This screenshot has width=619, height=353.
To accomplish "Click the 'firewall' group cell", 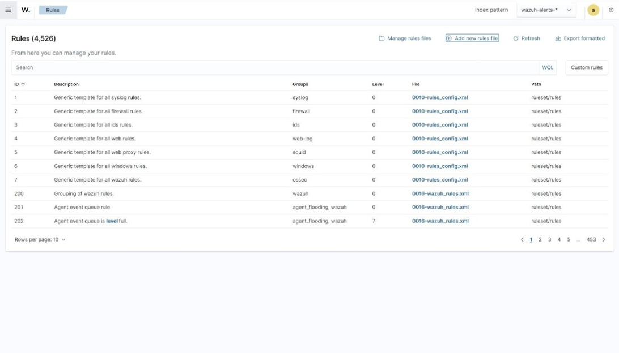I will (301, 111).
